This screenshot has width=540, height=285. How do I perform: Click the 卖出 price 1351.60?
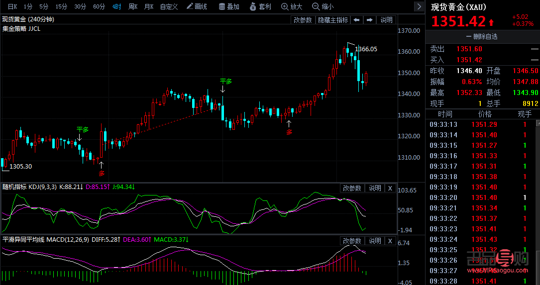[469, 49]
